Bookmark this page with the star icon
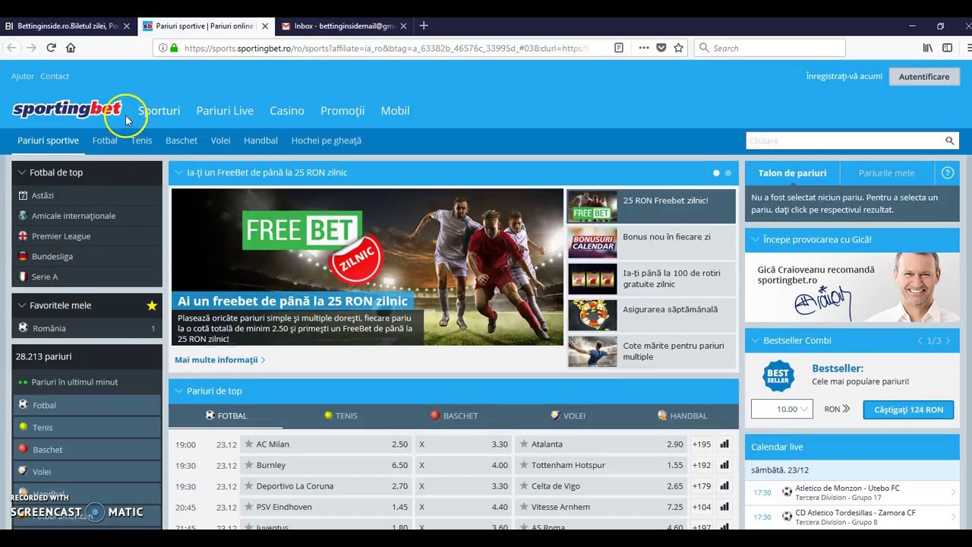This screenshot has height=547, width=972. [x=678, y=48]
